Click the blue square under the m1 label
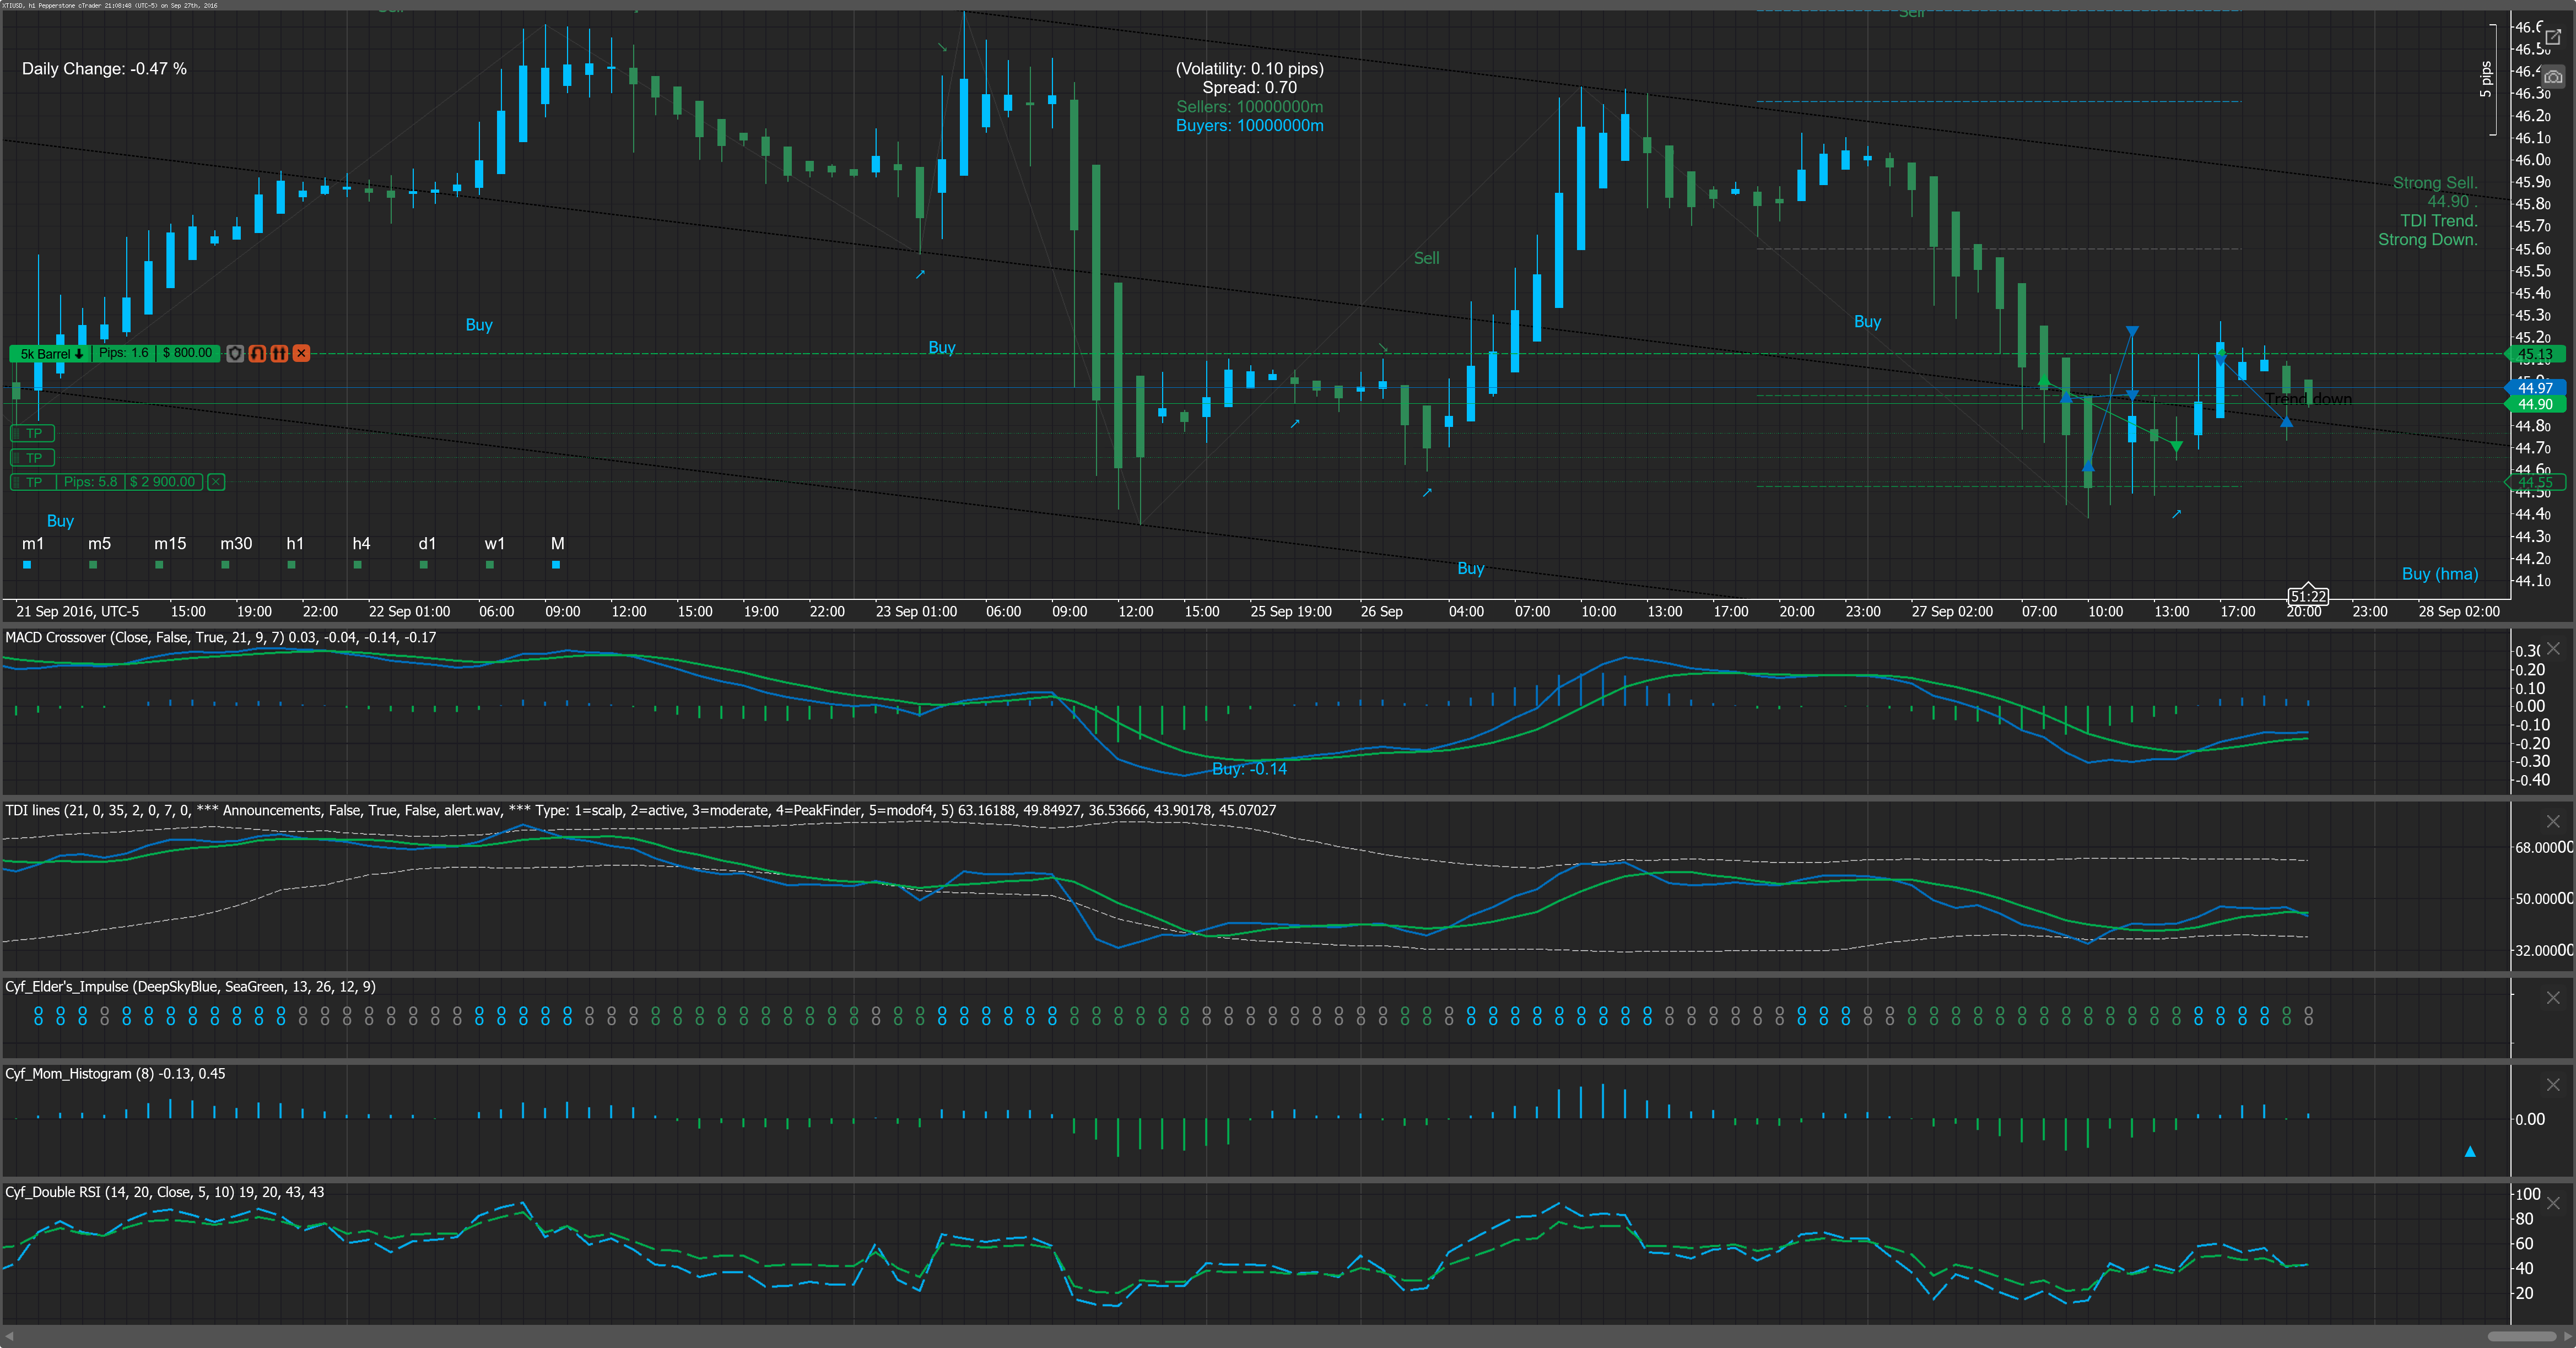The width and height of the screenshot is (2576, 1348). pyautogui.click(x=27, y=565)
